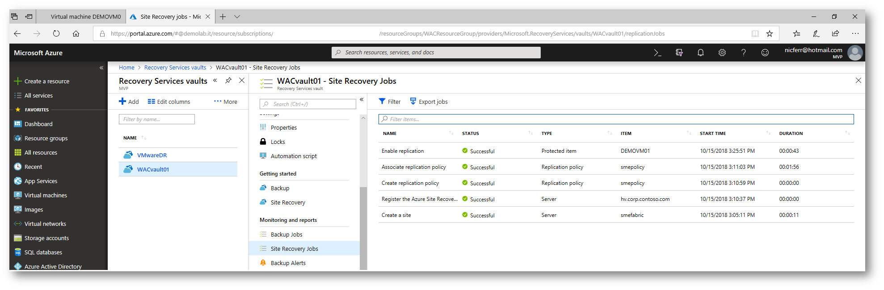884x290 pixels.
Task: Switch to Virtual machine DEMOVM0 browser tab
Action: 85,16
